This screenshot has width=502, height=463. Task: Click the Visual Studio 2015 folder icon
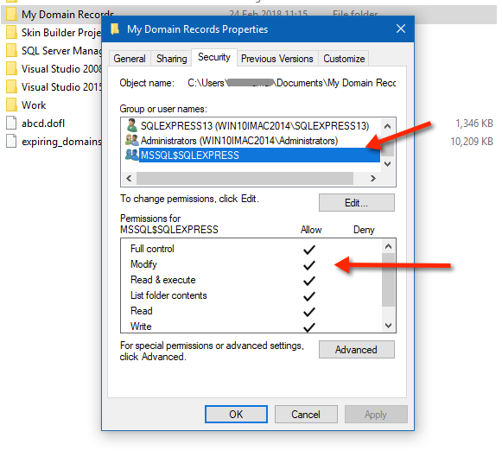point(11,86)
